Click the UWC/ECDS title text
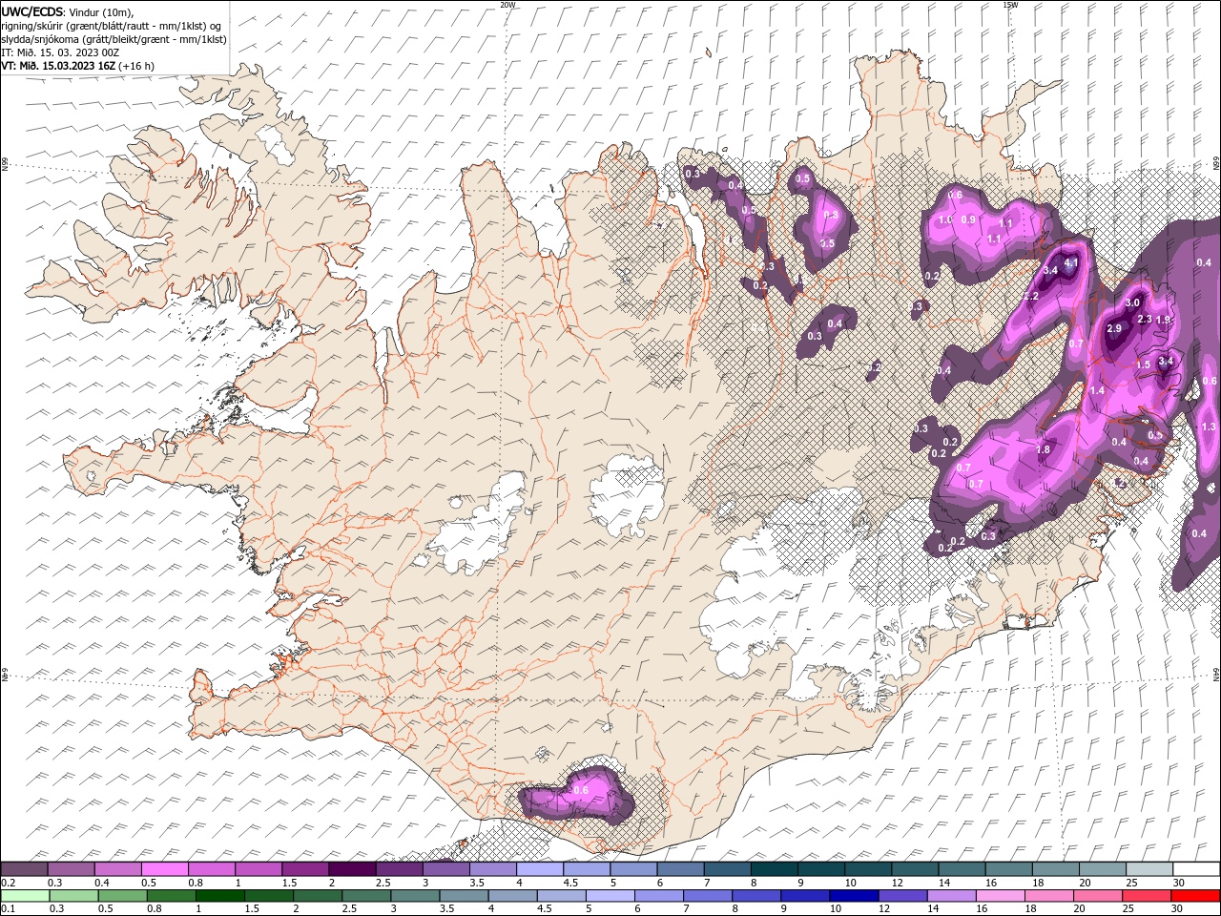Screen dimensions: 1221x916 (x=31, y=11)
